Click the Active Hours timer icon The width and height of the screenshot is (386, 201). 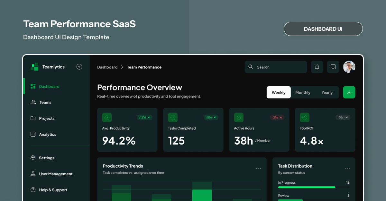(239, 117)
